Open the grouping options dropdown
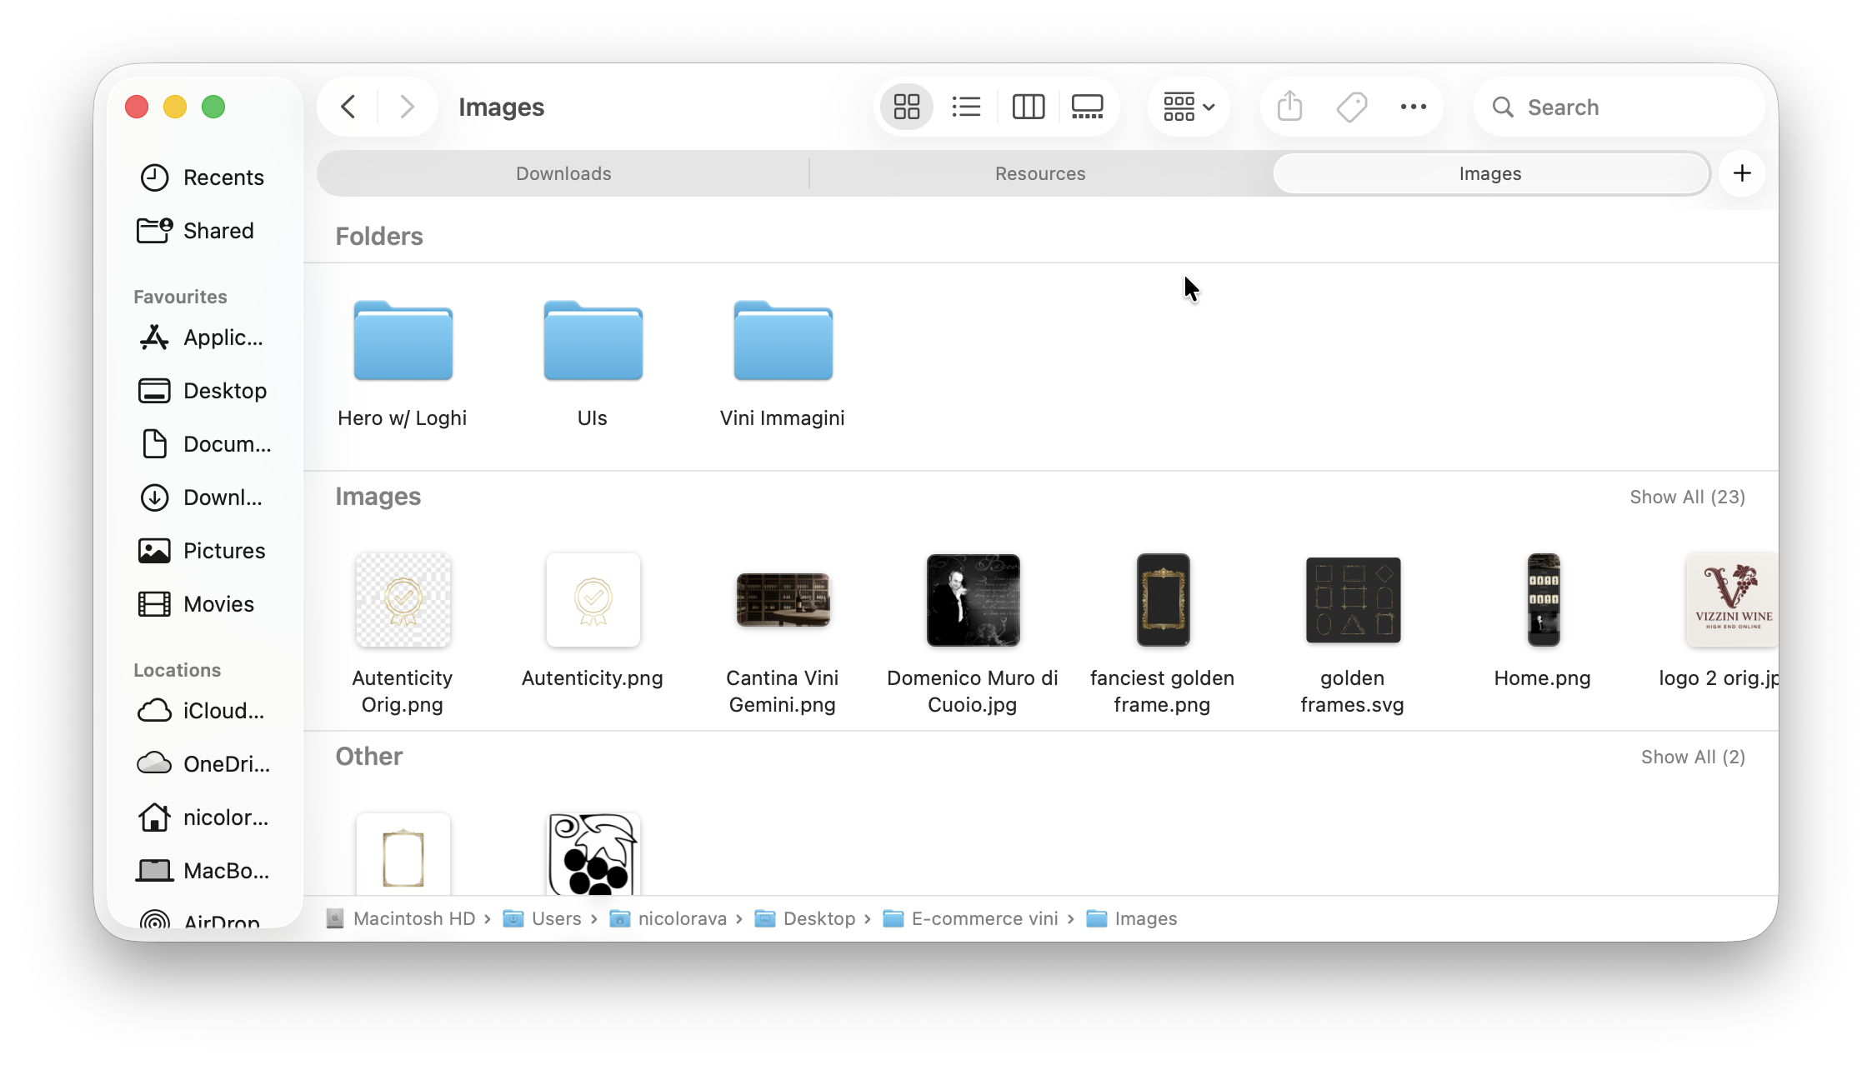This screenshot has height=1065, width=1872. (x=1188, y=107)
